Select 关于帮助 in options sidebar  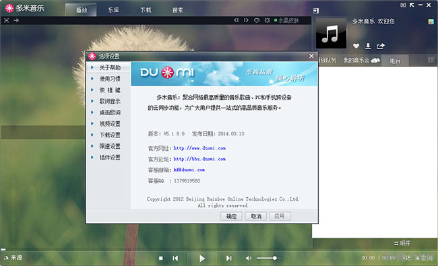[x=108, y=67]
